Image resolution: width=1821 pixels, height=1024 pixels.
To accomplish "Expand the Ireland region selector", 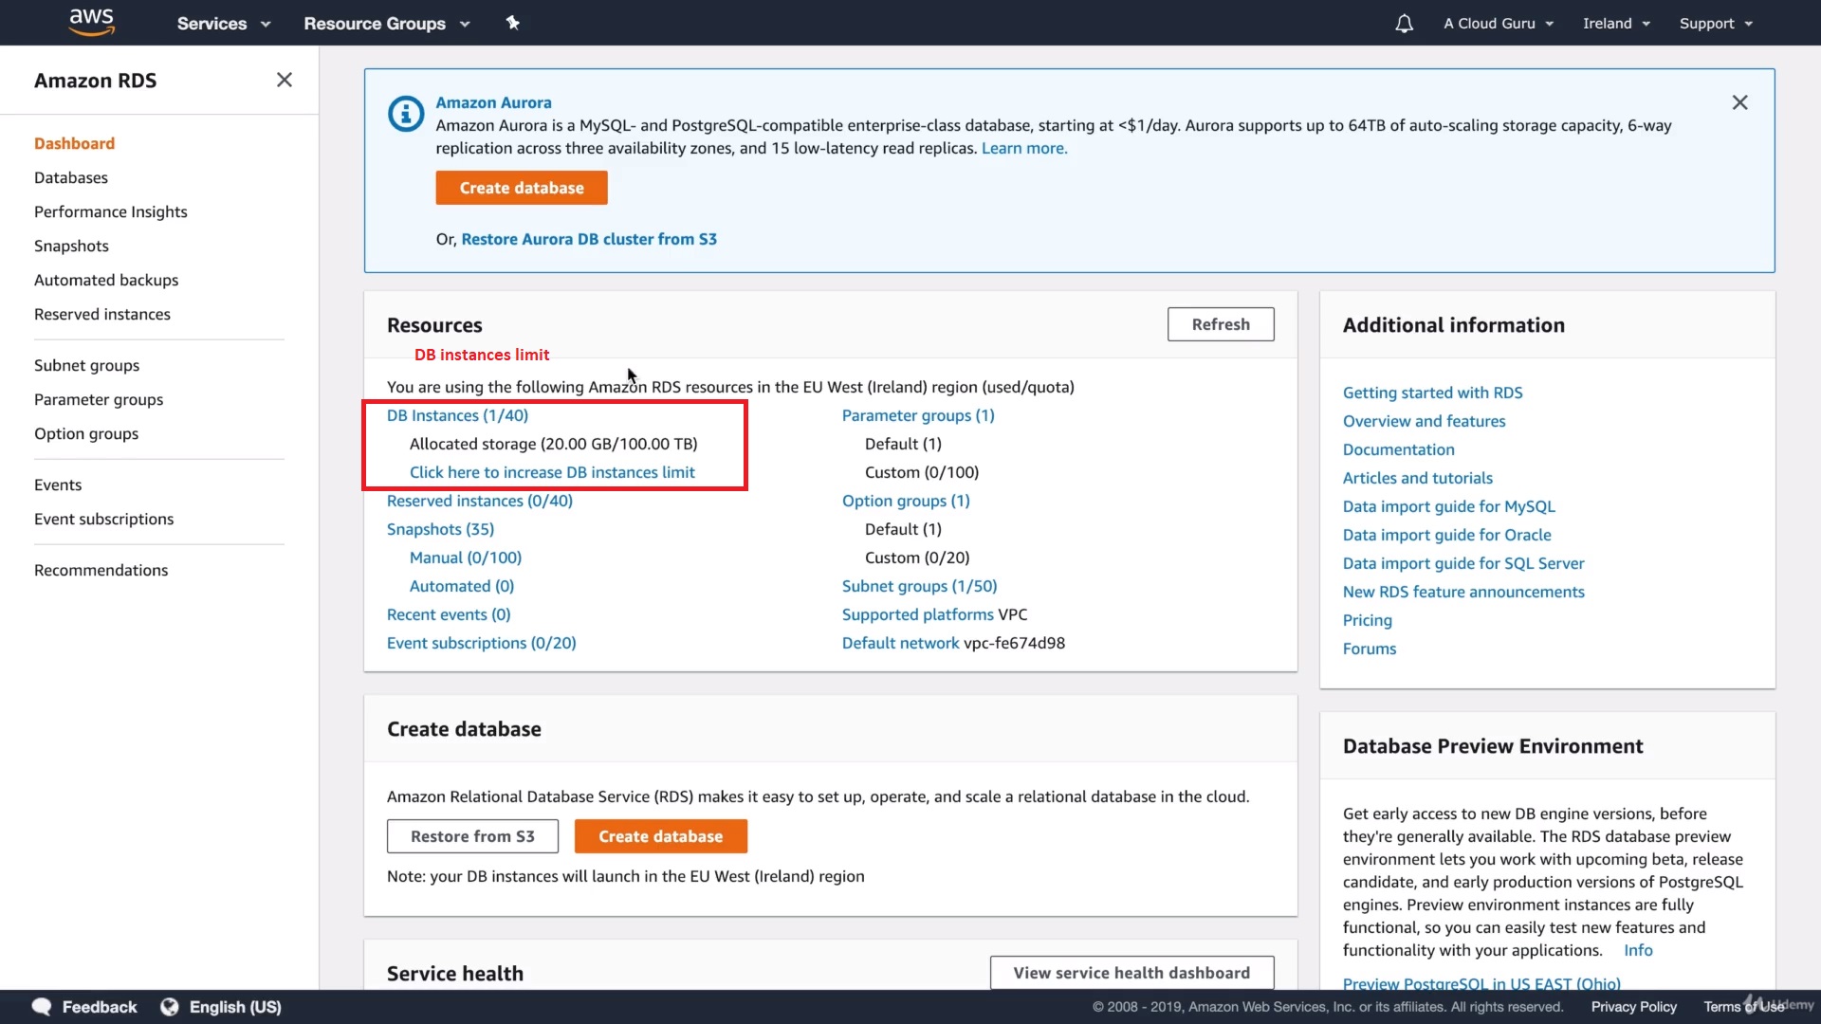I will 1616,24.
